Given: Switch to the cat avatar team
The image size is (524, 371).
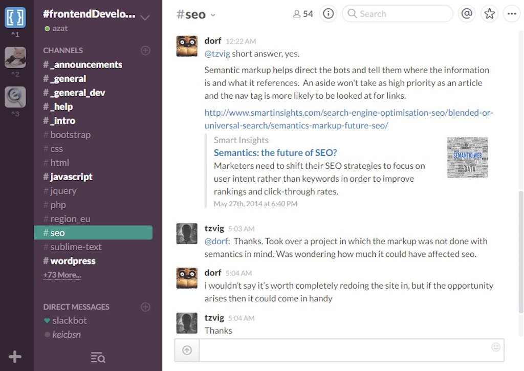Looking at the screenshot, I should coord(15,57).
